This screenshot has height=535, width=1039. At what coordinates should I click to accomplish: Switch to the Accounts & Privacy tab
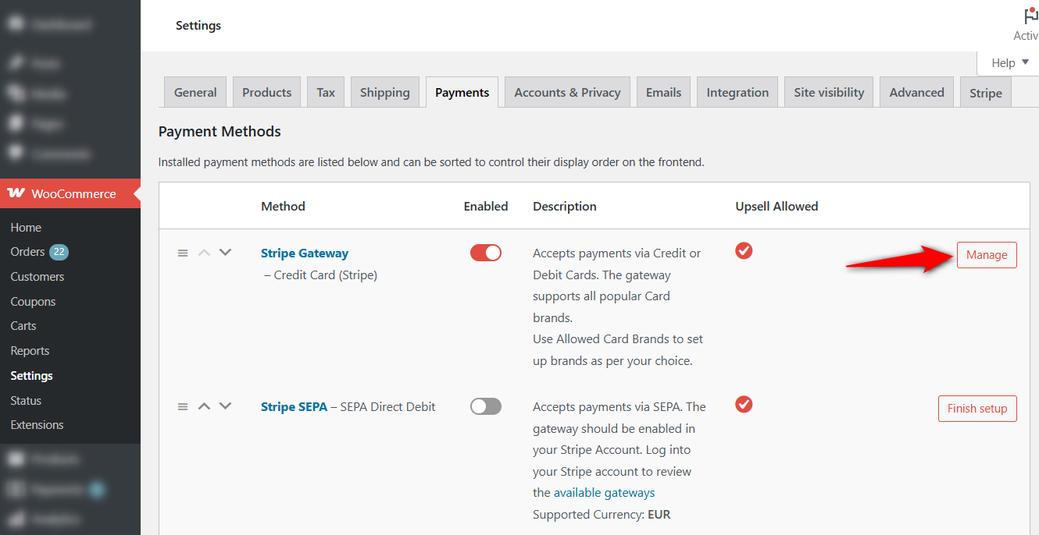point(567,92)
